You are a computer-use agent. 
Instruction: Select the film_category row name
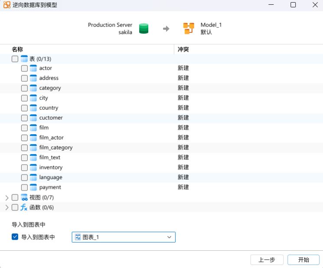click(x=56, y=148)
